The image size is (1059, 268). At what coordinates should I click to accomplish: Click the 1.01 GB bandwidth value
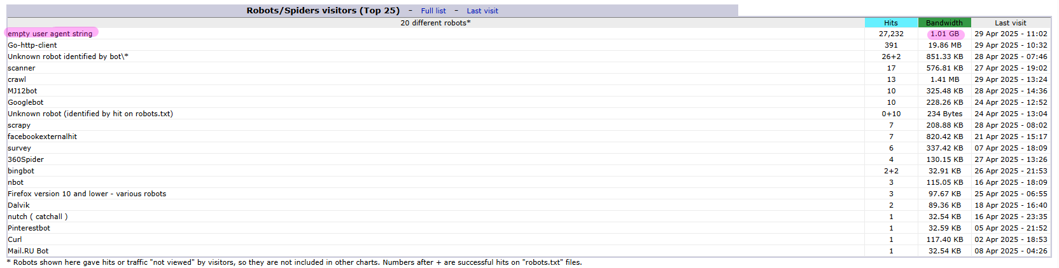coord(944,34)
